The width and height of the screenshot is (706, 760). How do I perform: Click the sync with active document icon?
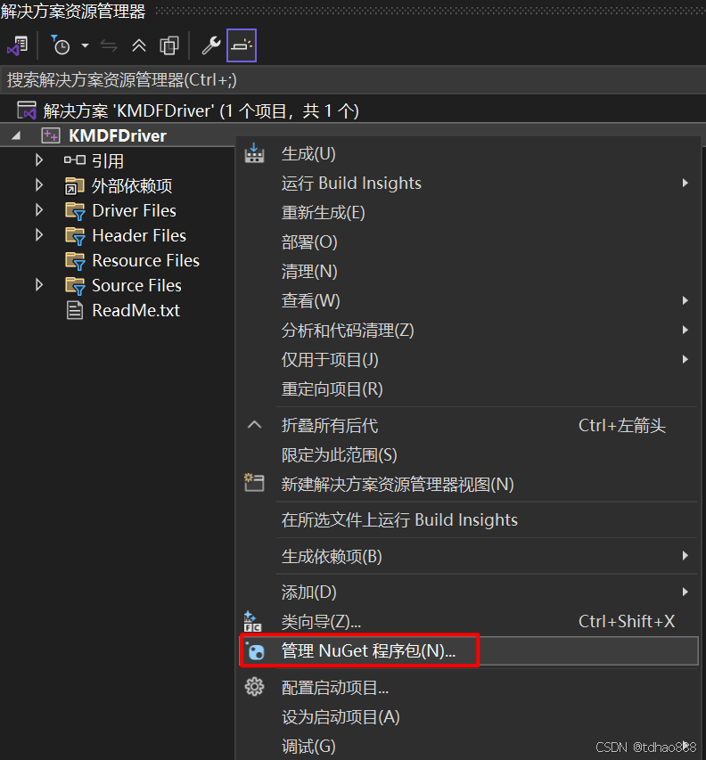(109, 46)
